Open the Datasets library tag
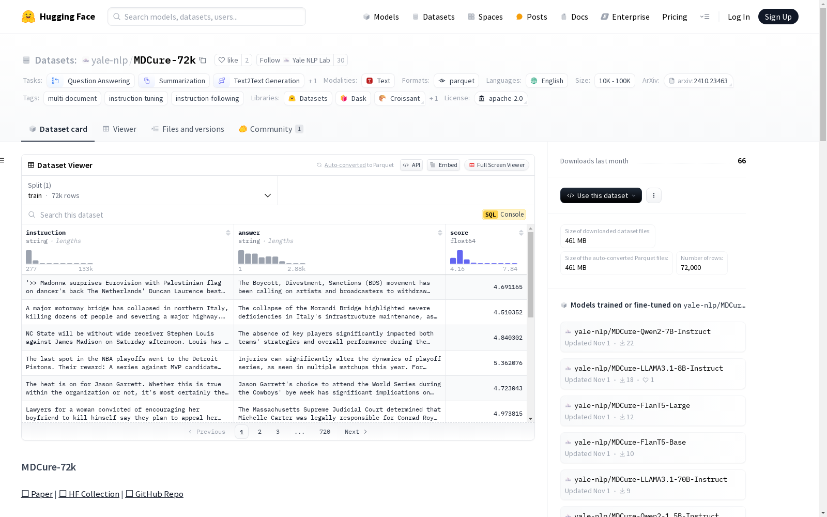This screenshot has height=517, width=827. [308, 98]
